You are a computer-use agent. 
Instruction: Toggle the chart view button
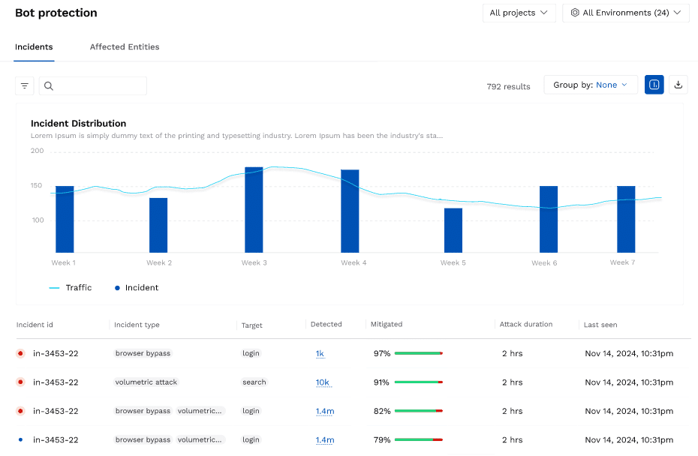tap(654, 85)
